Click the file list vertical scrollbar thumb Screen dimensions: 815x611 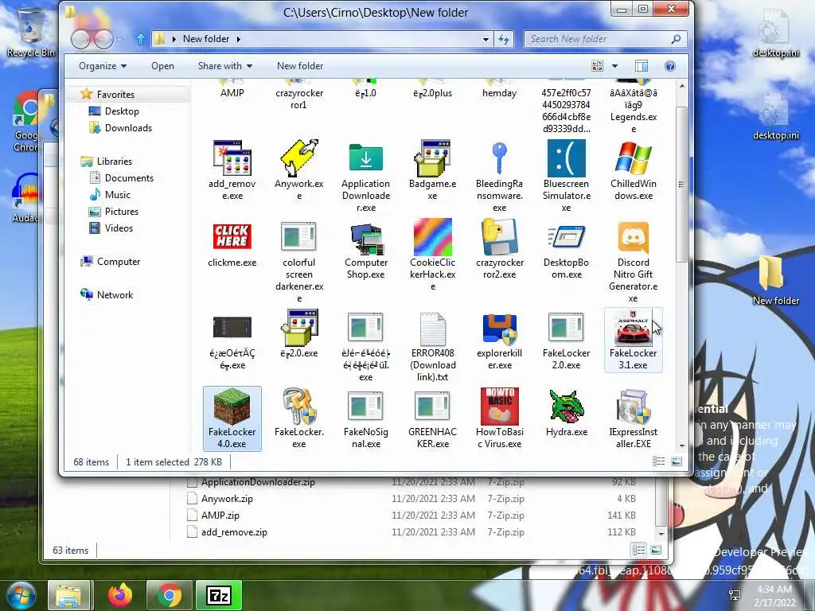point(681,184)
